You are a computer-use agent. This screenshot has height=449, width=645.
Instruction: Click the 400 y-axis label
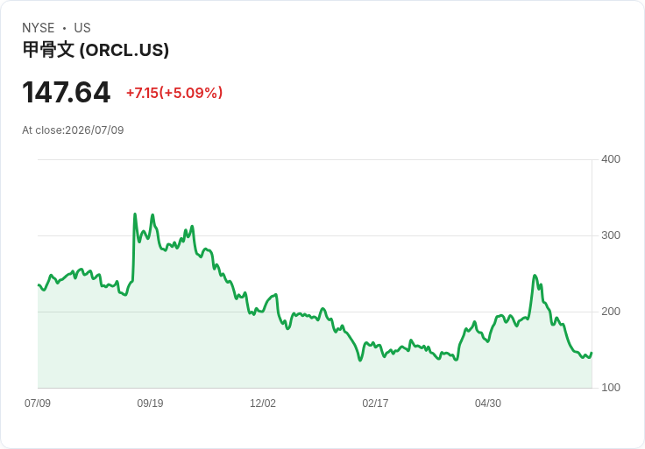611,159
